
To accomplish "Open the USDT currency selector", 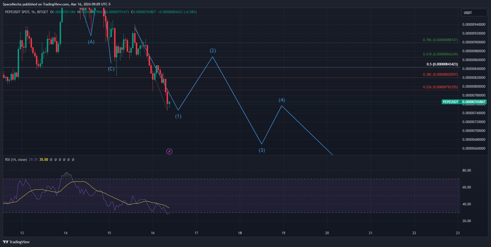I will (474, 13).
